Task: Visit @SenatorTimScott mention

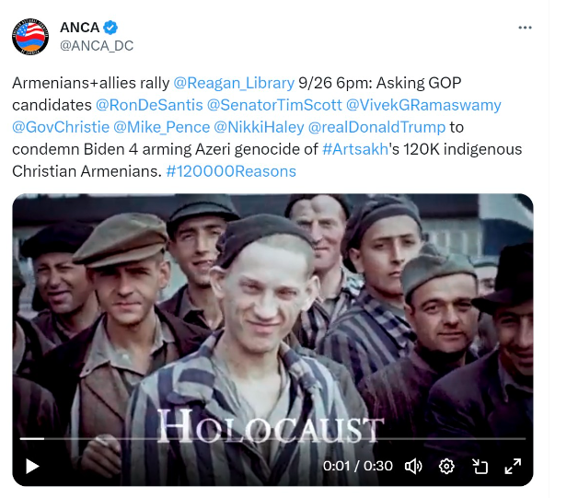Action: (274, 105)
